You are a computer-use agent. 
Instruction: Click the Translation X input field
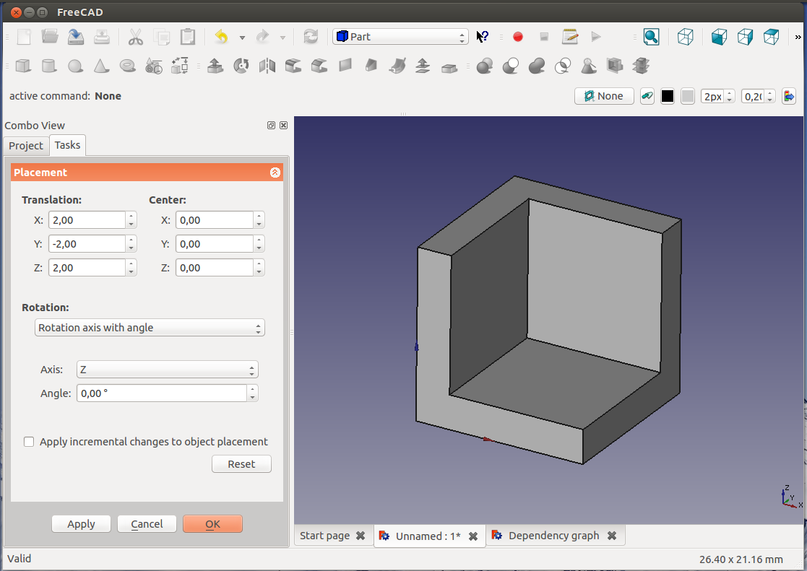pyautogui.click(x=87, y=220)
